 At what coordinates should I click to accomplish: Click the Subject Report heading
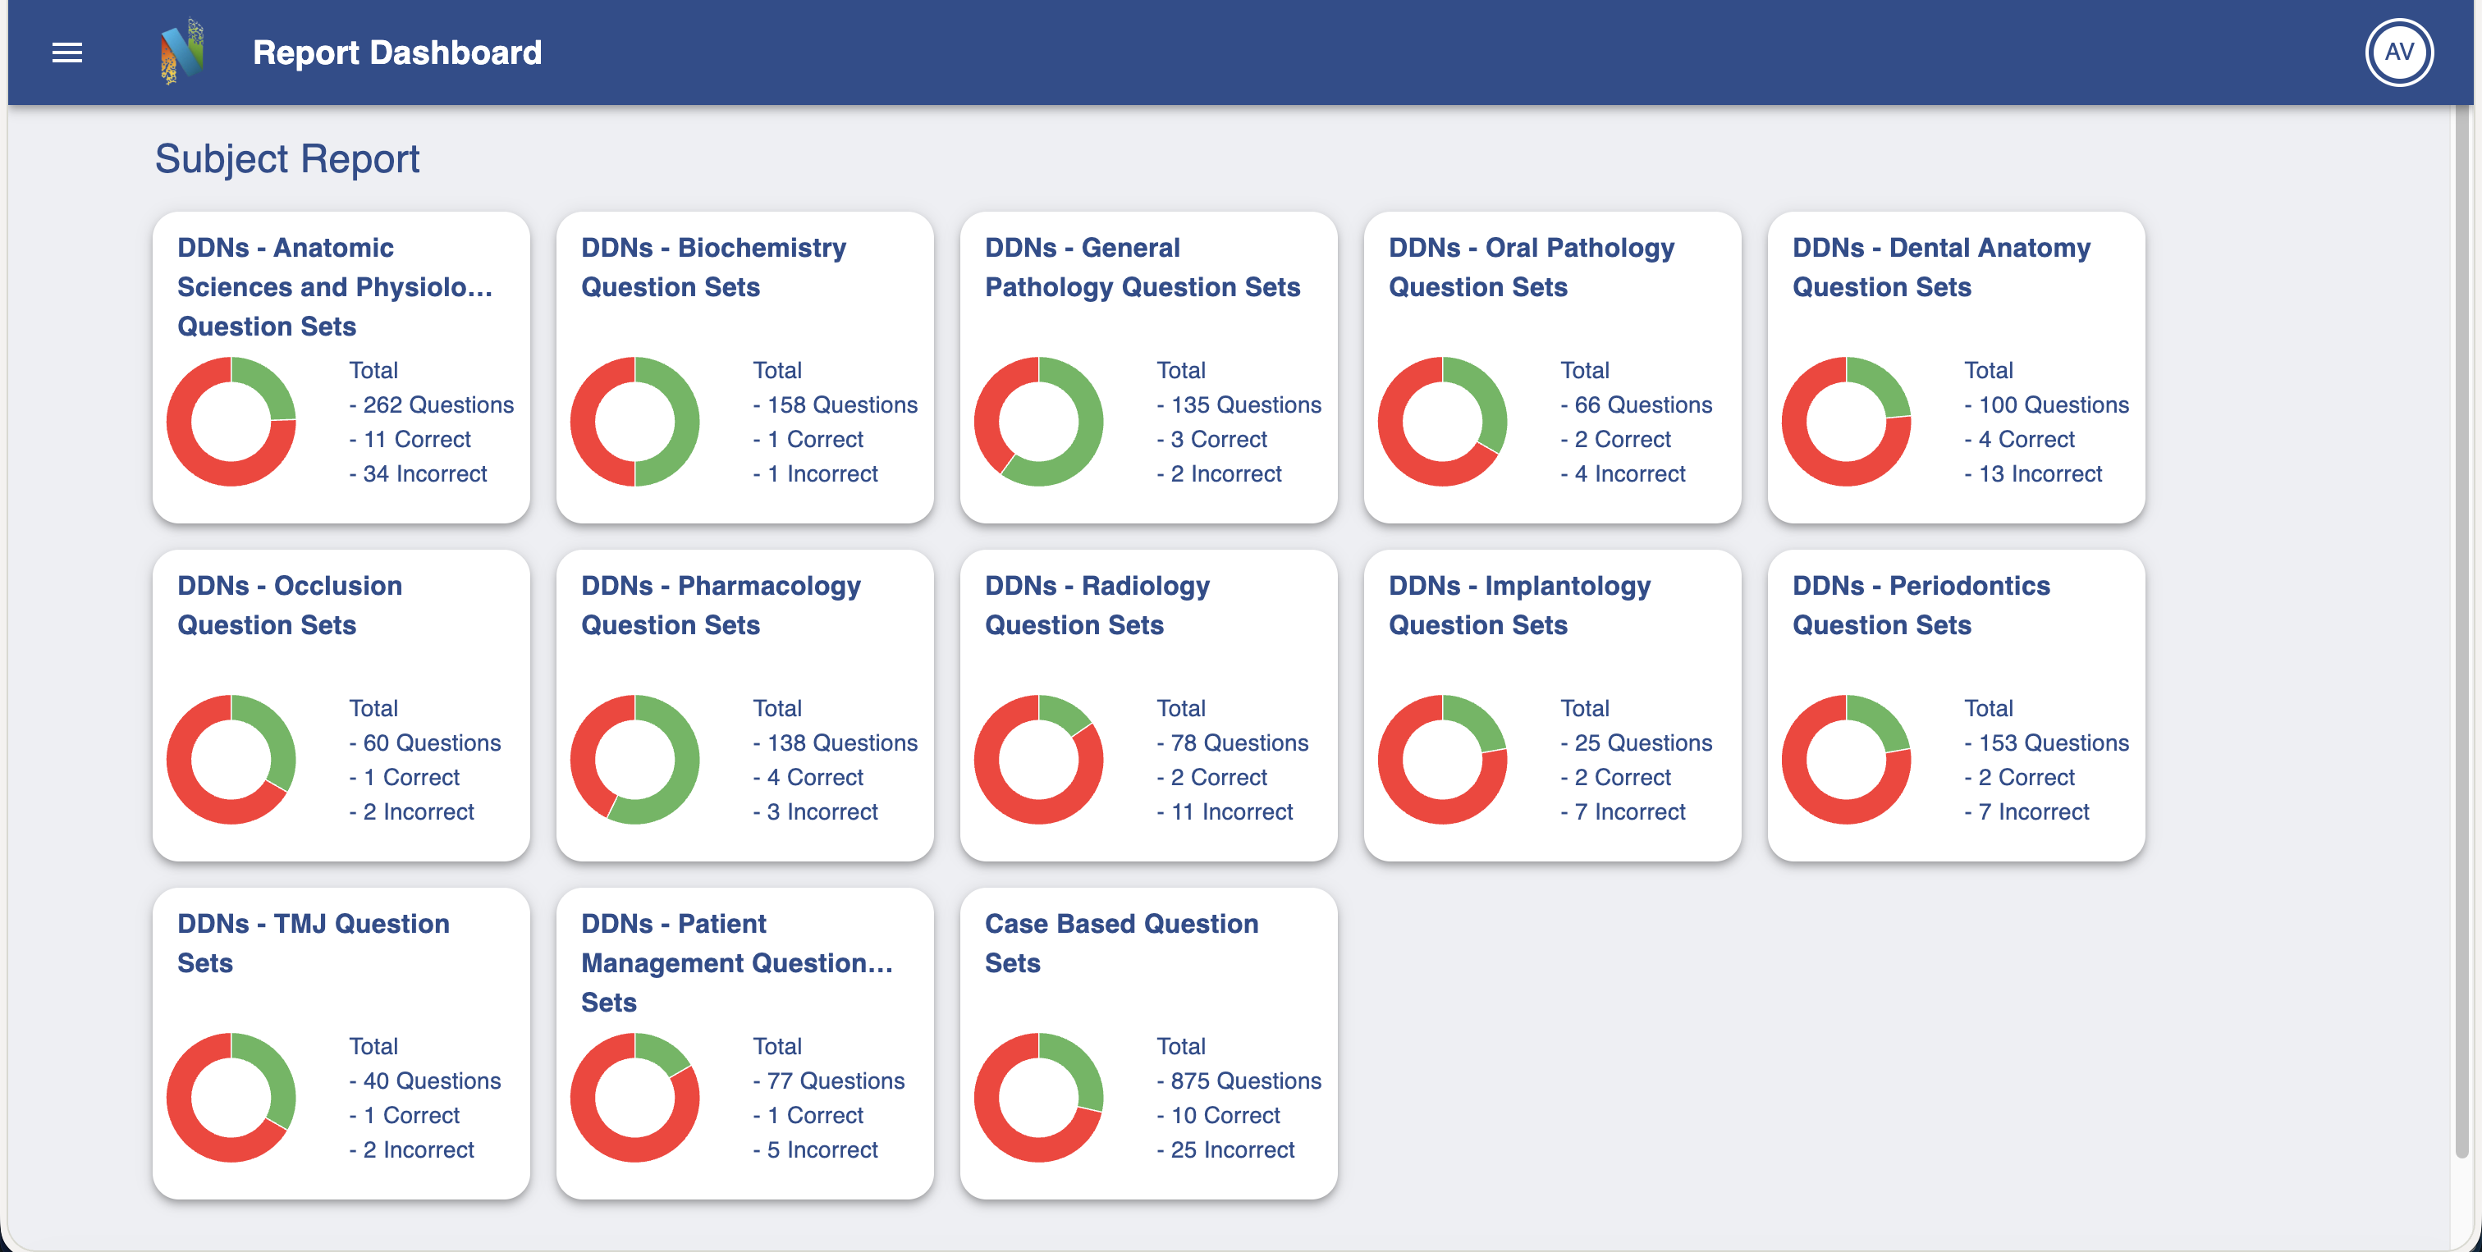(287, 159)
